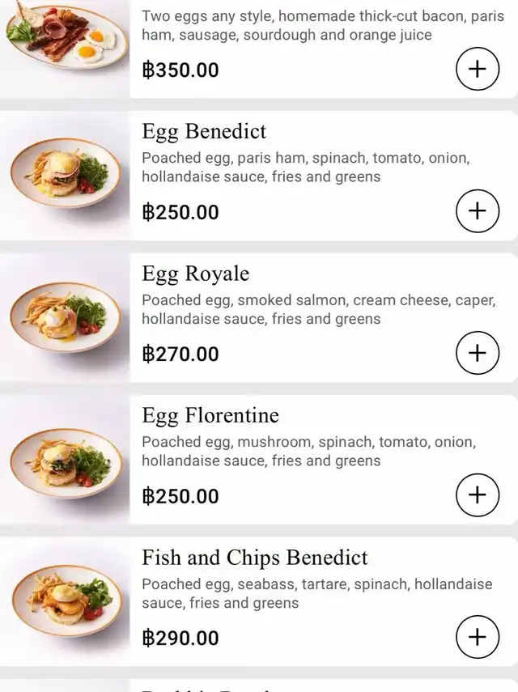Viewport: 518px width, 692px height.
Task: Add Fish and Chips Benedict to order
Action: 478,637
